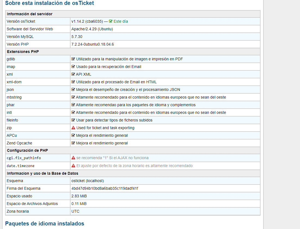The height and width of the screenshot is (229, 300).
Task: Click the Paquetes de idioma instalados heading
Action: pos(45,224)
